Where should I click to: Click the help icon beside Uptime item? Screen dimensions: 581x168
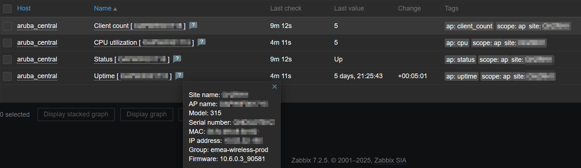coord(179,75)
